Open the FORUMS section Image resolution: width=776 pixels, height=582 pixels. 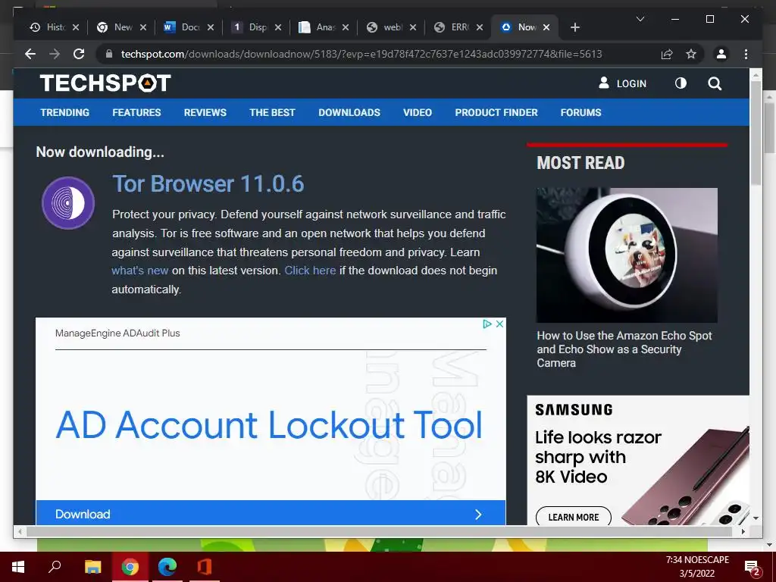tap(581, 112)
